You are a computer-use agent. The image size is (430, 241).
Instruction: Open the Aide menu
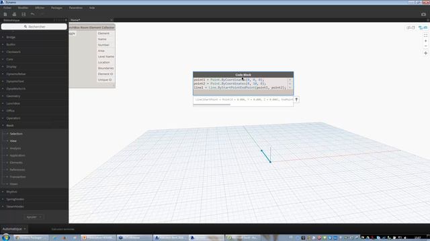click(x=92, y=8)
